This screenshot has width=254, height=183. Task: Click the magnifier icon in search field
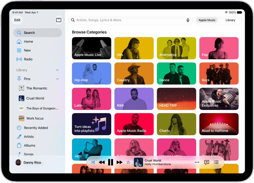[73, 20]
